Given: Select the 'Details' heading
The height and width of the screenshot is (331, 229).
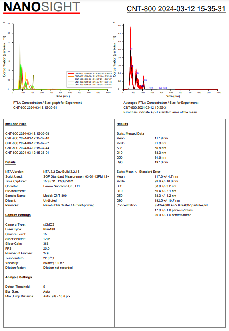Looking at the screenshot, I should pyautogui.click(x=10, y=162).
